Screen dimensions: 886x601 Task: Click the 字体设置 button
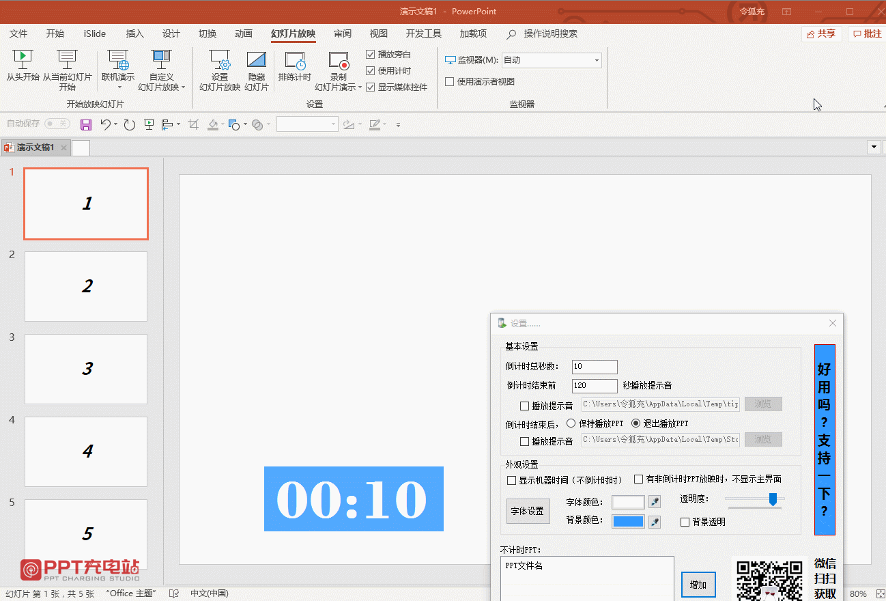tap(528, 510)
